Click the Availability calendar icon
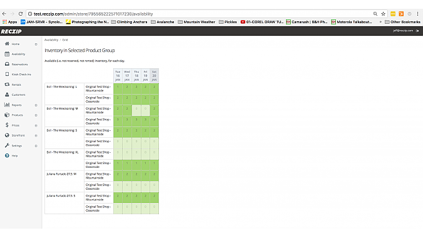423x238 pixels. pyautogui.click(x=7, y=54)
